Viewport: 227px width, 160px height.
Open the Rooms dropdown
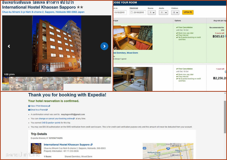[x=152, y=13]
